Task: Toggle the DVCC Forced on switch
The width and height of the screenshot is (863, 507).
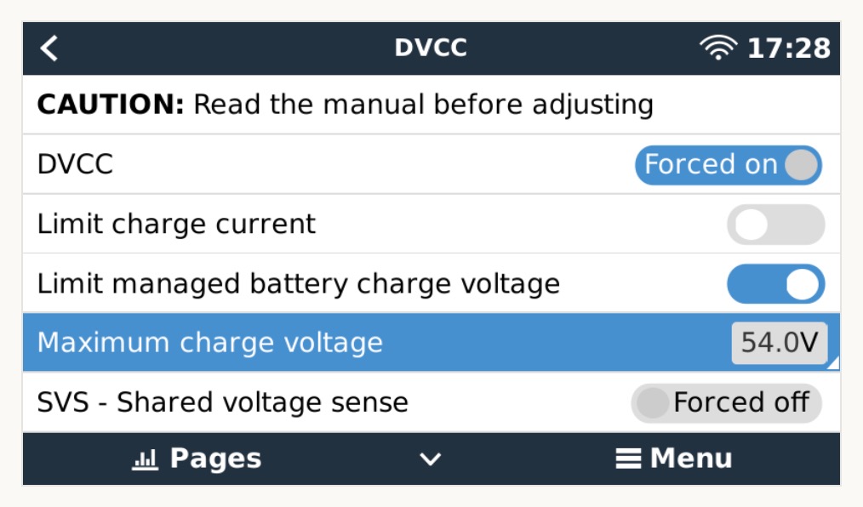Action: [x=728, y=165]
